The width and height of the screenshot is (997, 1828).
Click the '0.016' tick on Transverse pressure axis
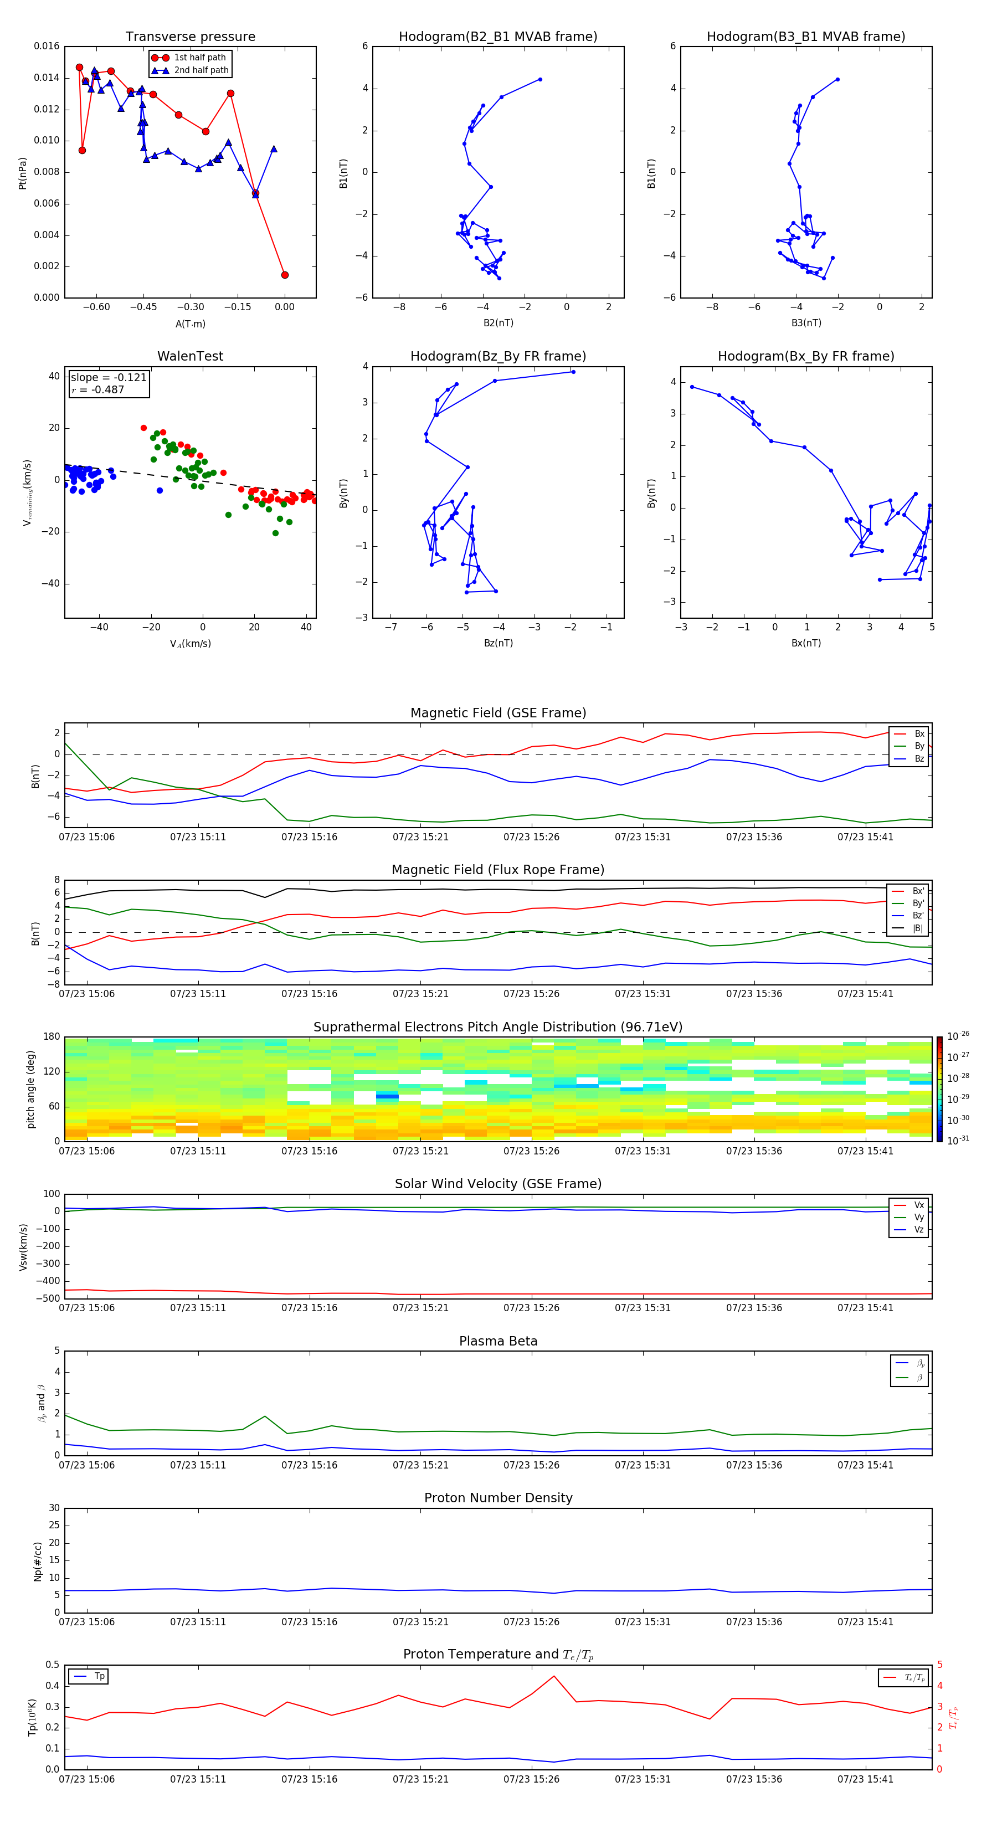click(47, 46)
